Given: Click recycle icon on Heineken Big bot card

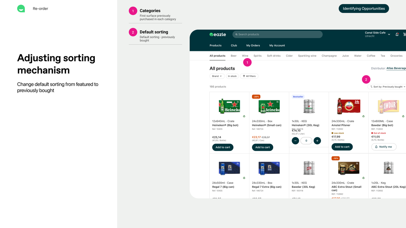Looking at the screenshot, I should pos(244,116).
